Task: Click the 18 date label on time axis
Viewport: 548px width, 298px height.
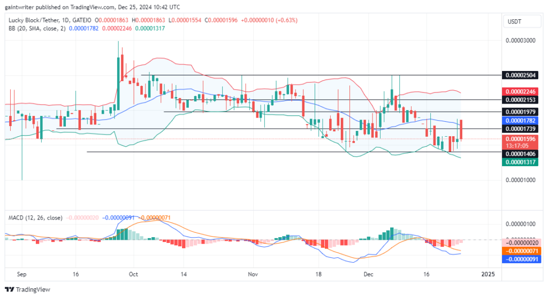Action: [318, 274]
